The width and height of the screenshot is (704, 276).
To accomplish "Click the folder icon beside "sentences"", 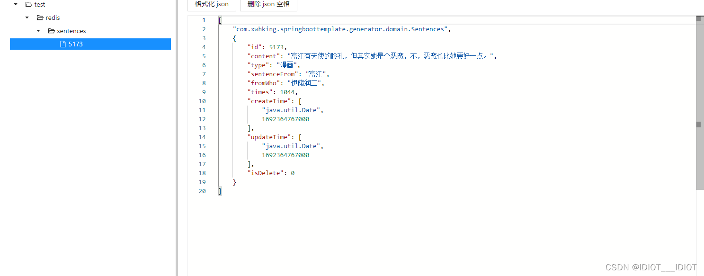I will point(51,31).
